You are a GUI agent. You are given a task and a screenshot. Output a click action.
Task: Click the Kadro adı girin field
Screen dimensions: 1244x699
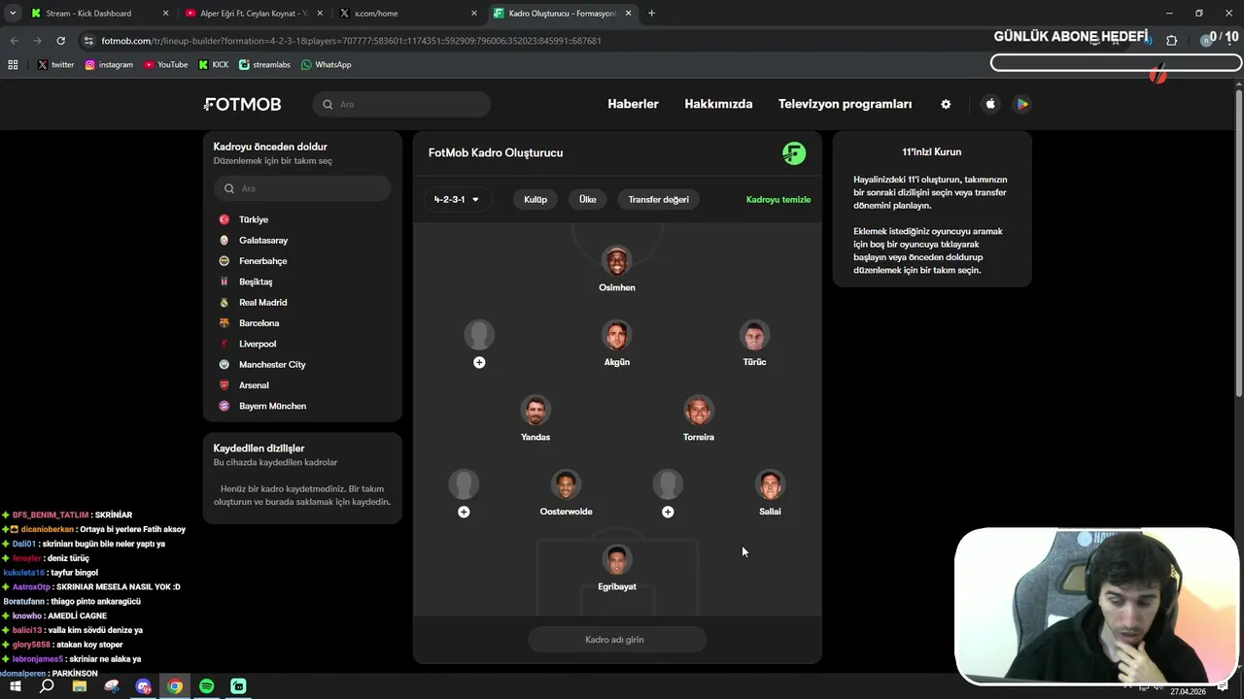617,640
